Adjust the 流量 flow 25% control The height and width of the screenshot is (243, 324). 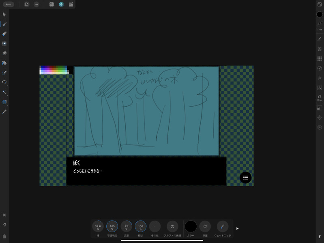[x=126, y=226]
